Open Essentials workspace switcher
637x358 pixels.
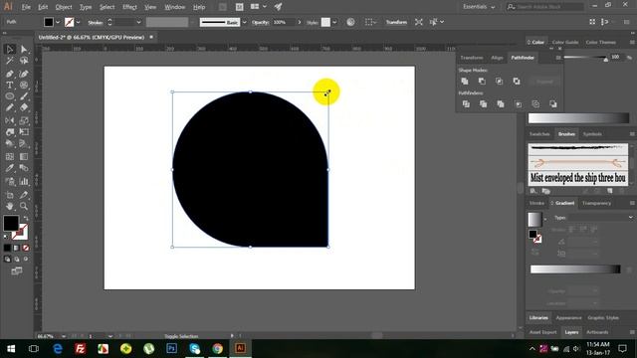tap(479, 7)
